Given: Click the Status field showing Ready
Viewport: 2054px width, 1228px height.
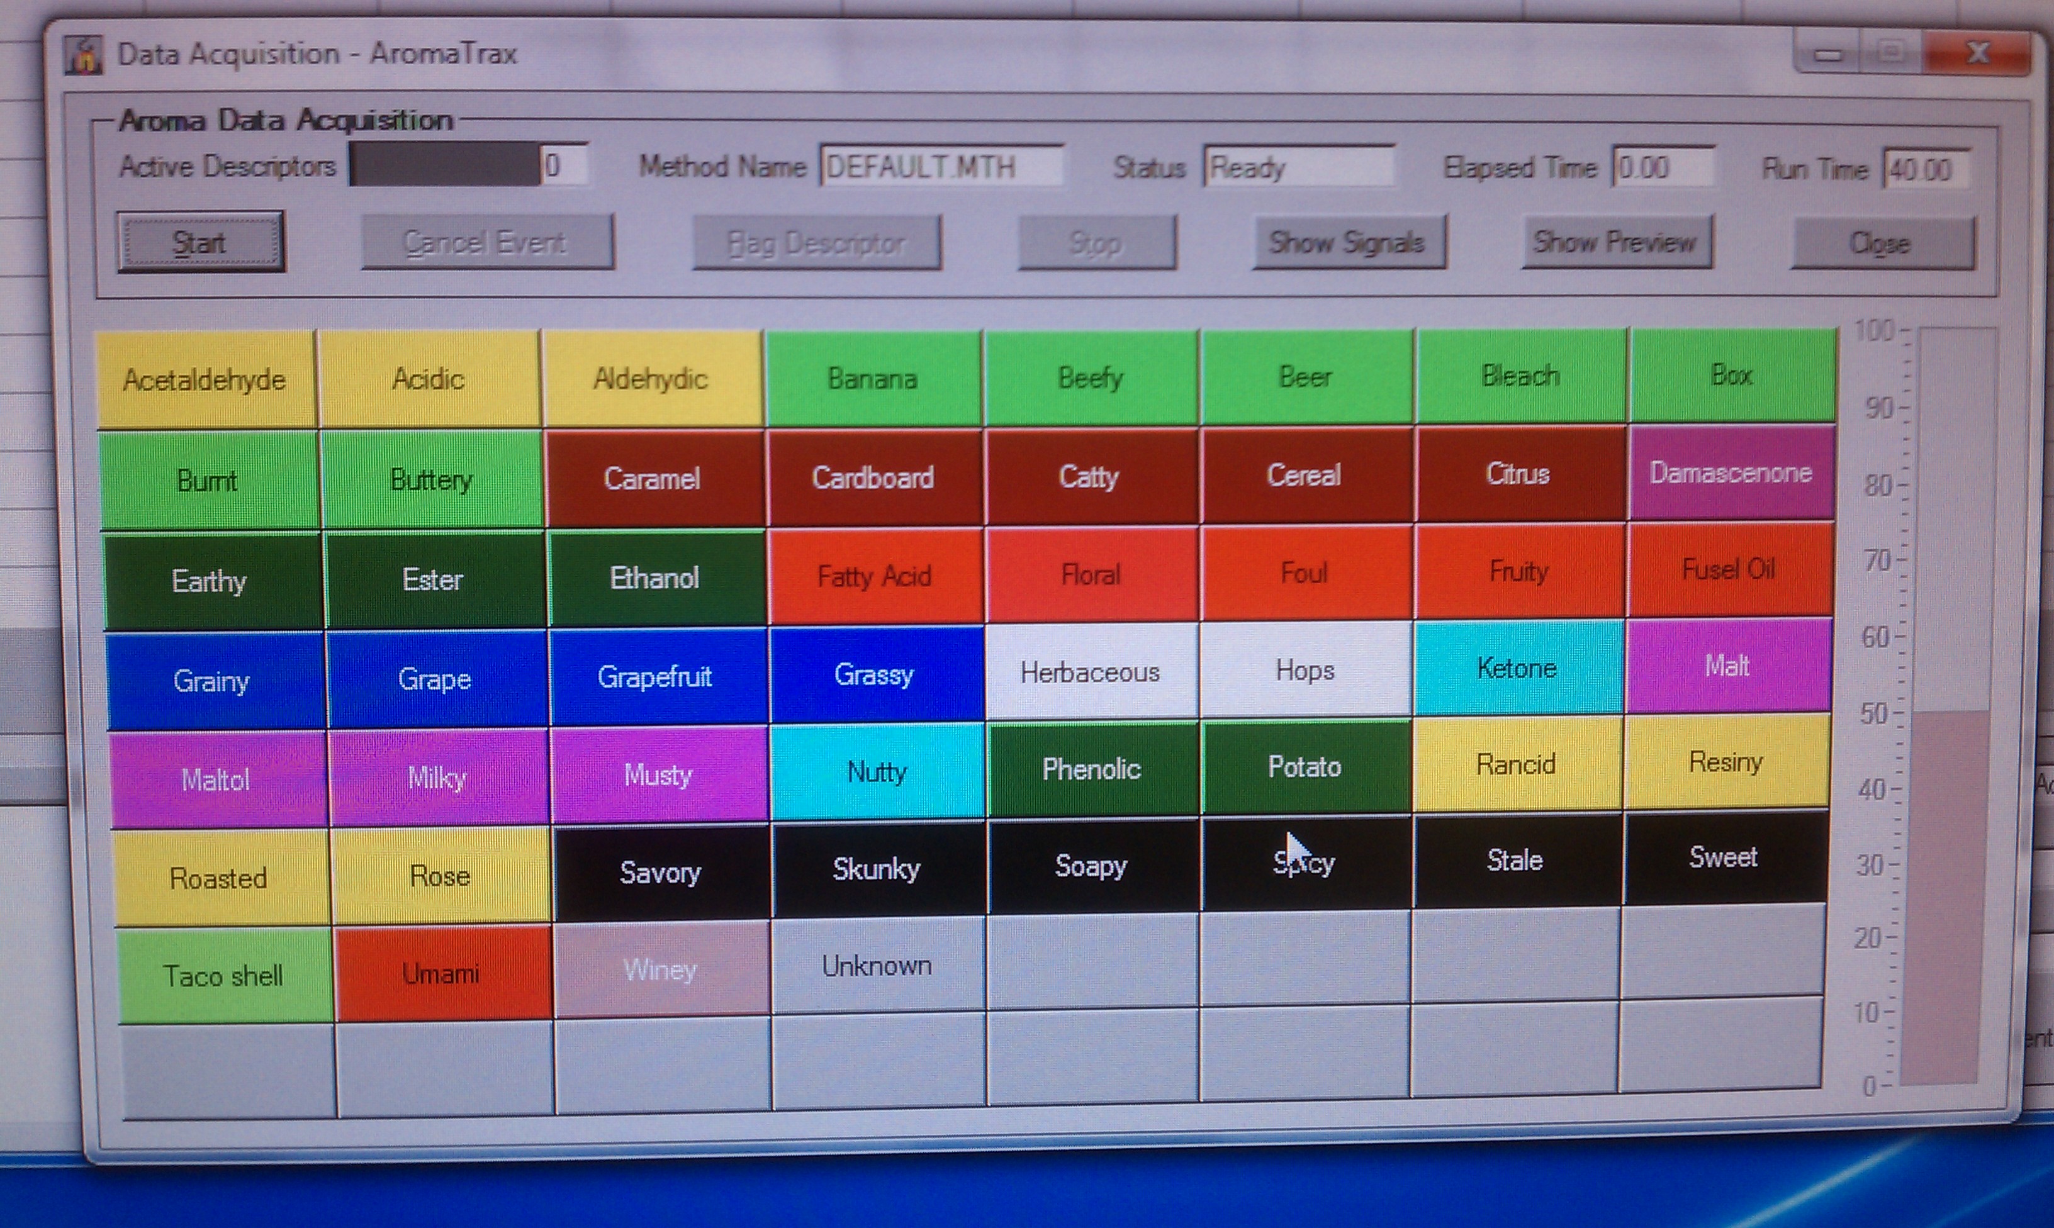Looking at the screenshot, I should tap(1298, 167).
